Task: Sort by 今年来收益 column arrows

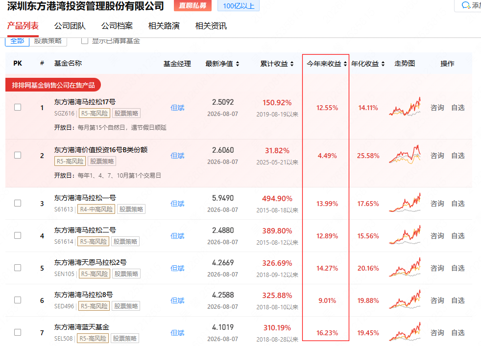Action: tap(345, 64)
